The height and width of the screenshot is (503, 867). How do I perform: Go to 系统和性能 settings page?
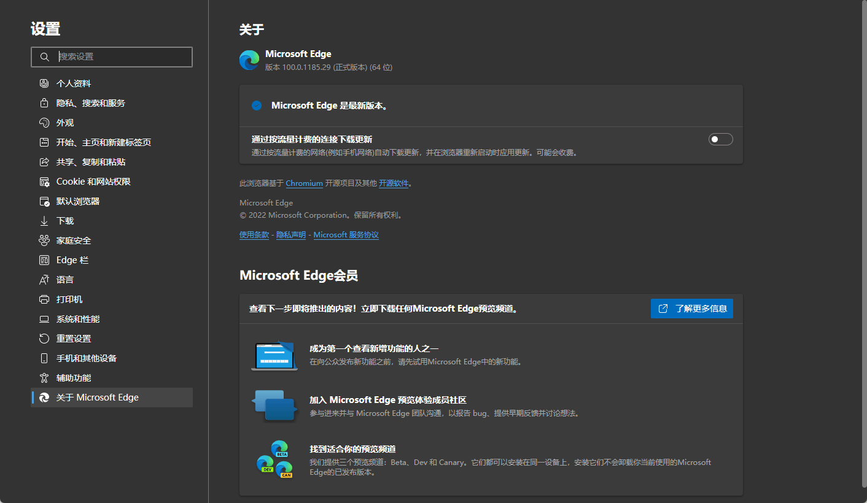pos(78,319)
